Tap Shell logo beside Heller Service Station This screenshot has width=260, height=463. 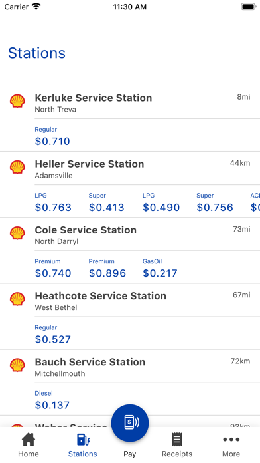tap(17, 167)
